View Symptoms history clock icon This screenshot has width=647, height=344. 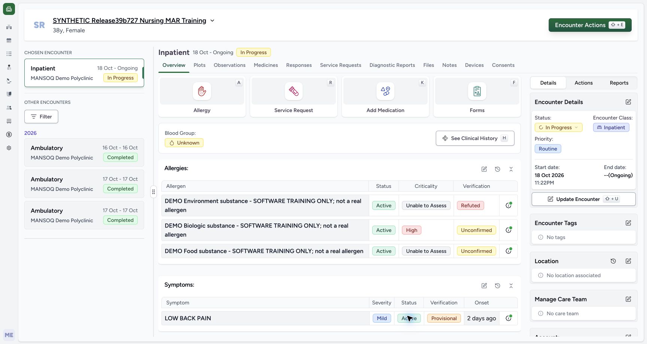[498, 286]
